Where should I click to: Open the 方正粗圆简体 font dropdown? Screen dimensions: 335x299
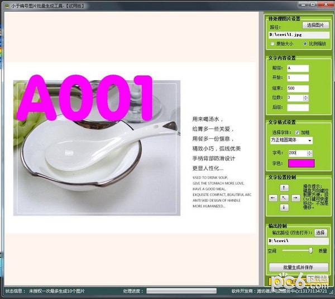tap(291, 140)
